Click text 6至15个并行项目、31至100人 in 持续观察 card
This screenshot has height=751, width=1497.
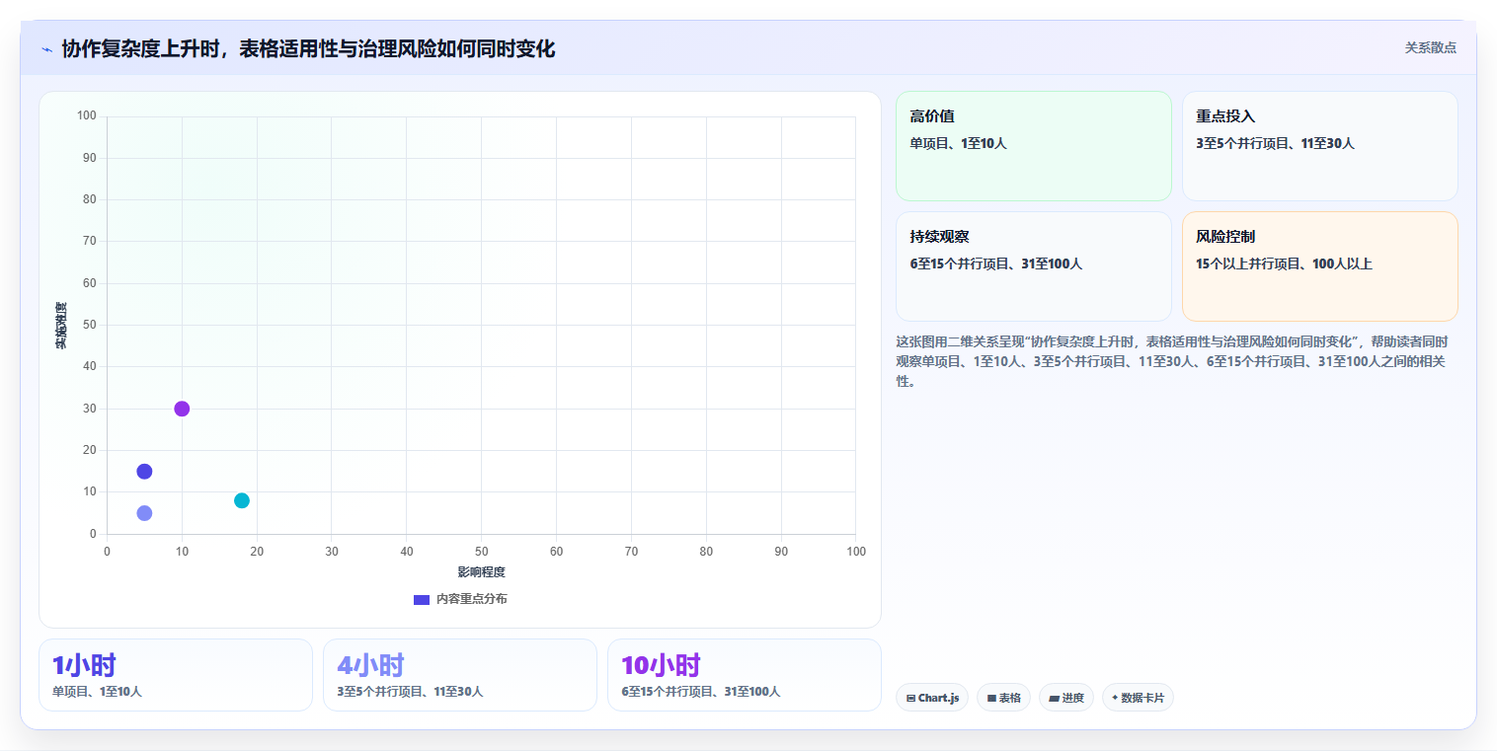996,263
